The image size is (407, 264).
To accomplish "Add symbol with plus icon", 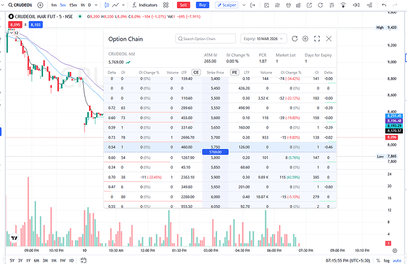I will (x=40, y=5).
